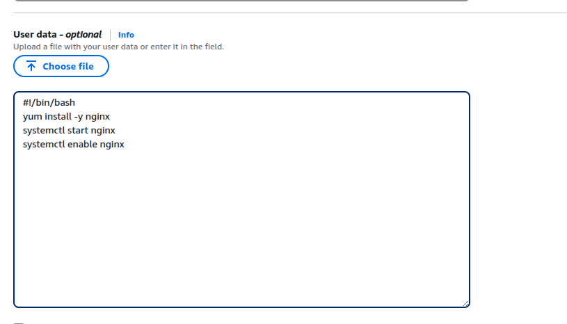Focus the empty area of user data textarea
This screenshot has width=567, height=324.
tap(241, 227)
